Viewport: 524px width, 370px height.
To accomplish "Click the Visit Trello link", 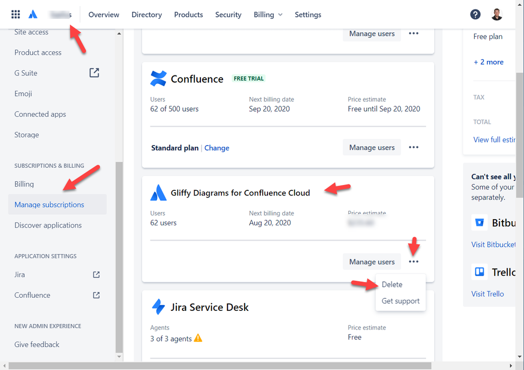I will click(488, 294).
